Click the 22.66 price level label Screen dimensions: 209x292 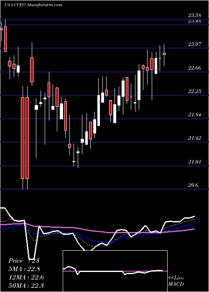(x=194, y=68)
